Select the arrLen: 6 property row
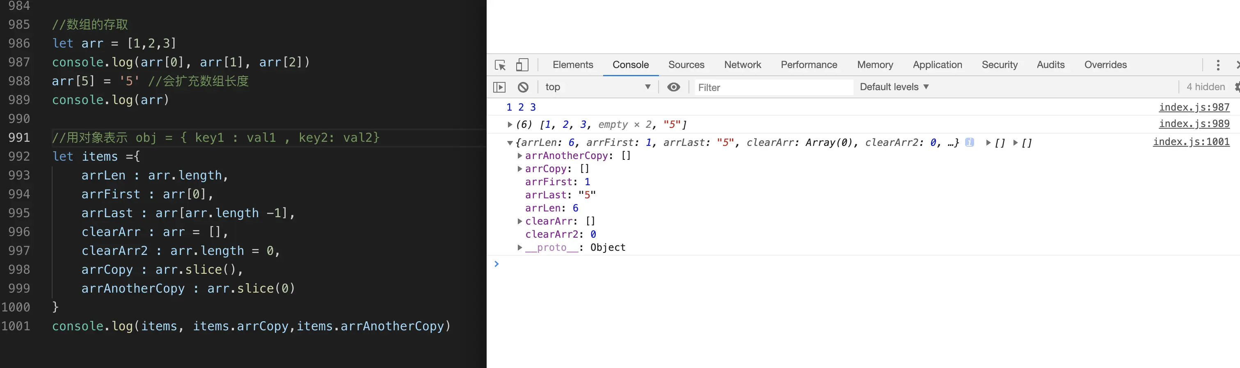 click(x=551, y=208)
